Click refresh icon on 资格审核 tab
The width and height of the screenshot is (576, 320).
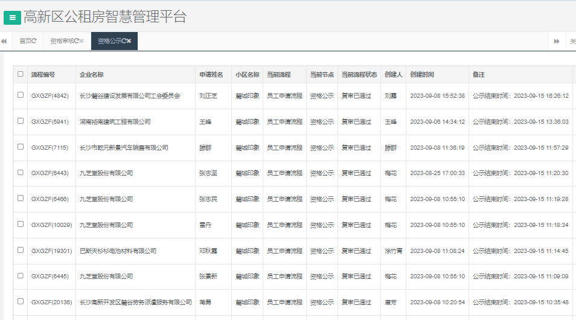tap(77, 41)
